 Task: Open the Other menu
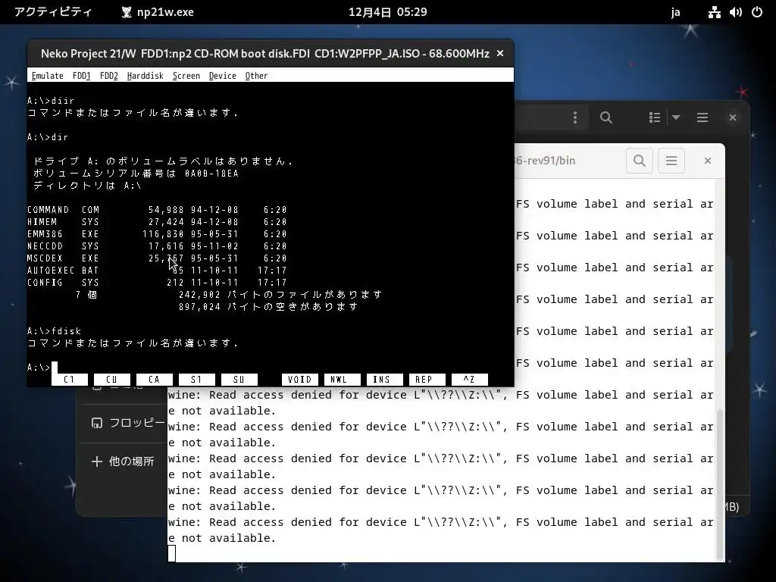pos(256,76)
